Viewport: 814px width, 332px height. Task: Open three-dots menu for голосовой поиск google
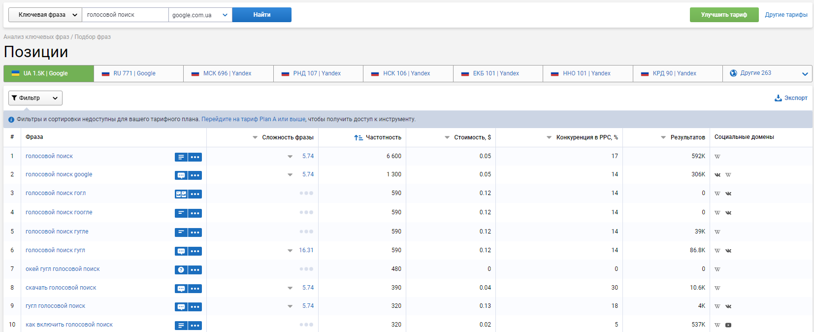[195, 175]
